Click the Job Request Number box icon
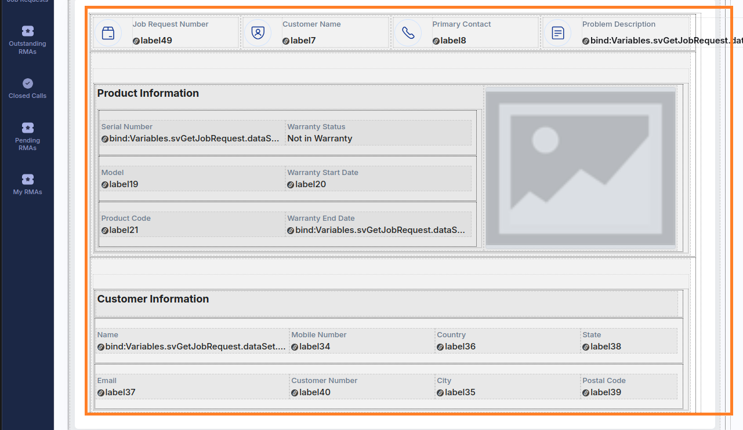This screenshot has height=430, width=743. coord(108,33)
